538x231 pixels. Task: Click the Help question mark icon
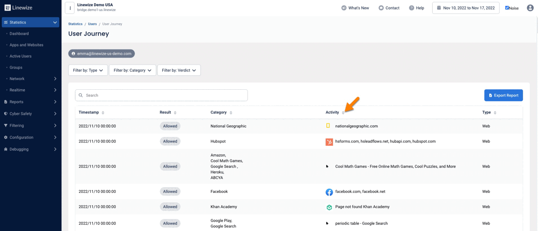click(x=412, y=8)
